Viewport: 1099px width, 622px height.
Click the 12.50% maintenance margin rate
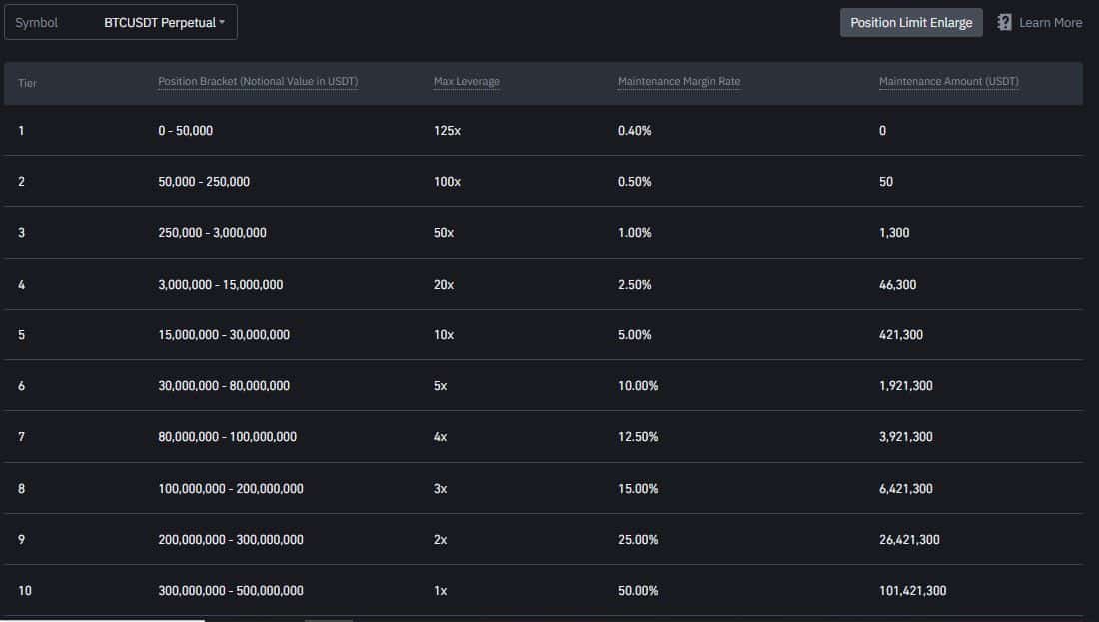tap(638, 437)
